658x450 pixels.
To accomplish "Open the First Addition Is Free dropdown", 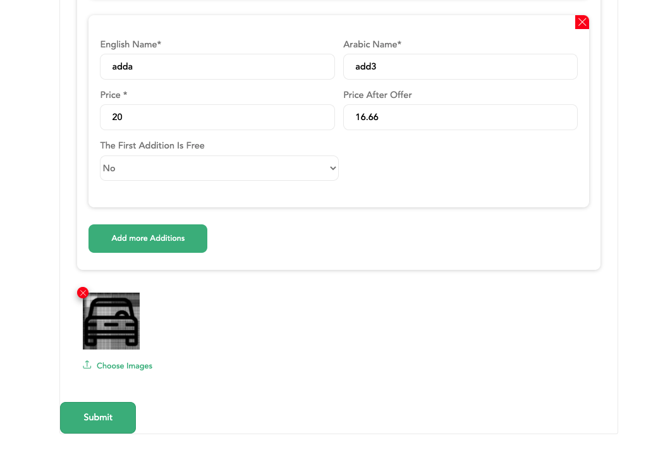I will tap(219, 168).
